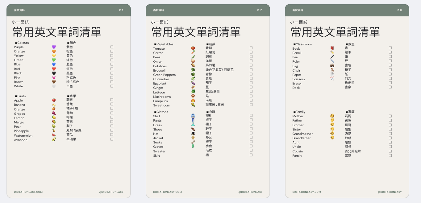Click the eggplant emoji in Vegetables list
Screen dimensions: 421x203
tap(193, 83)
